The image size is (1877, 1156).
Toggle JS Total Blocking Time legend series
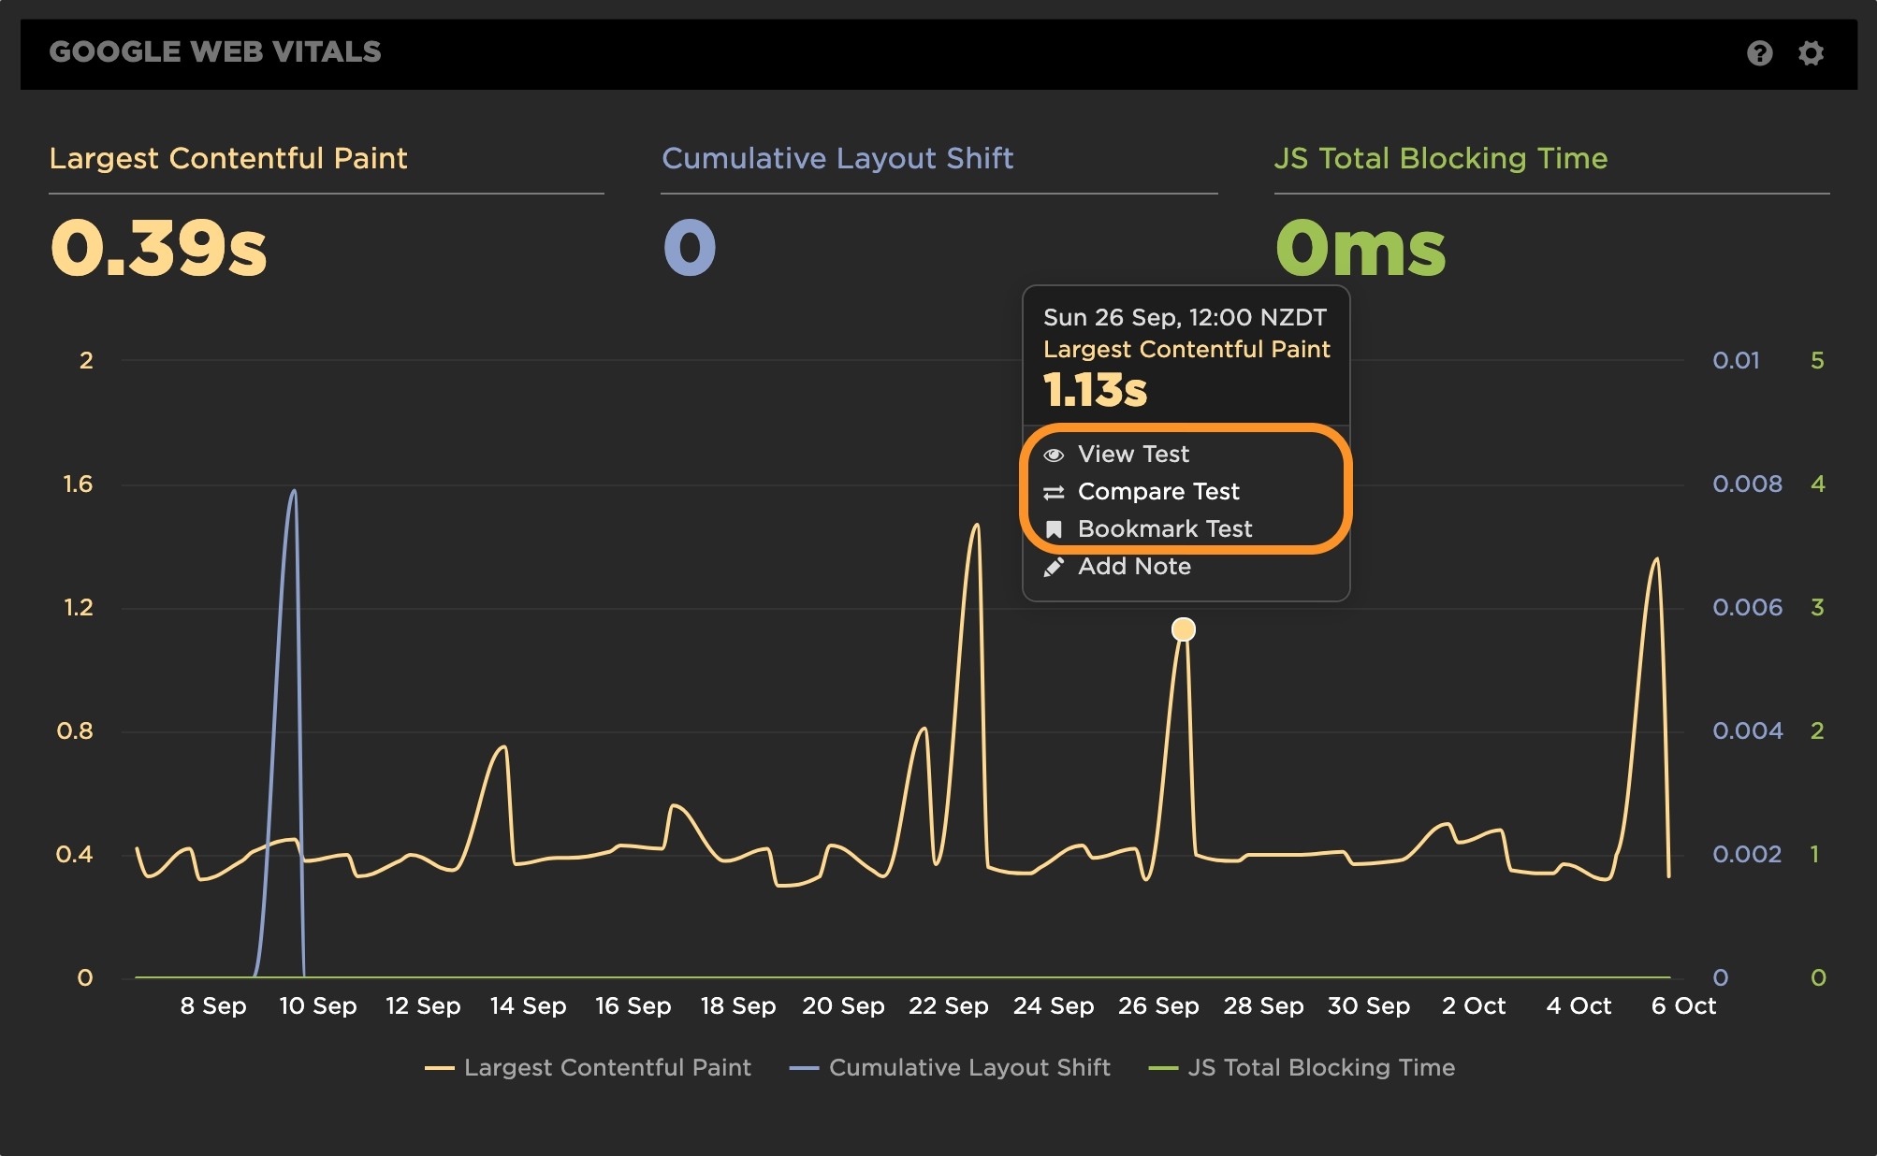click(x=1320, y=1068)
